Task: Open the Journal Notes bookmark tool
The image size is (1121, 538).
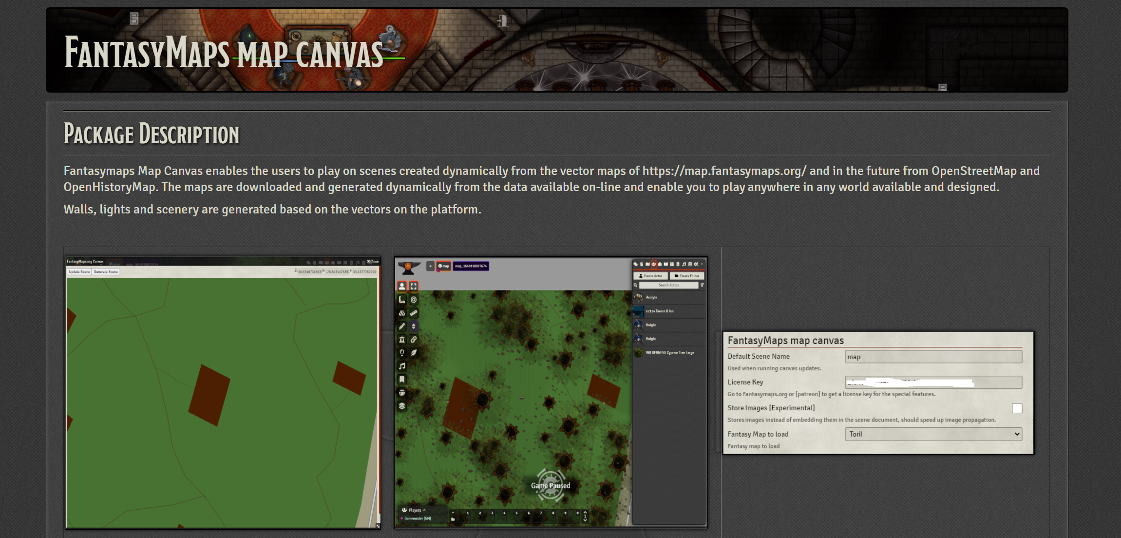Action: [x=402, y=379]
